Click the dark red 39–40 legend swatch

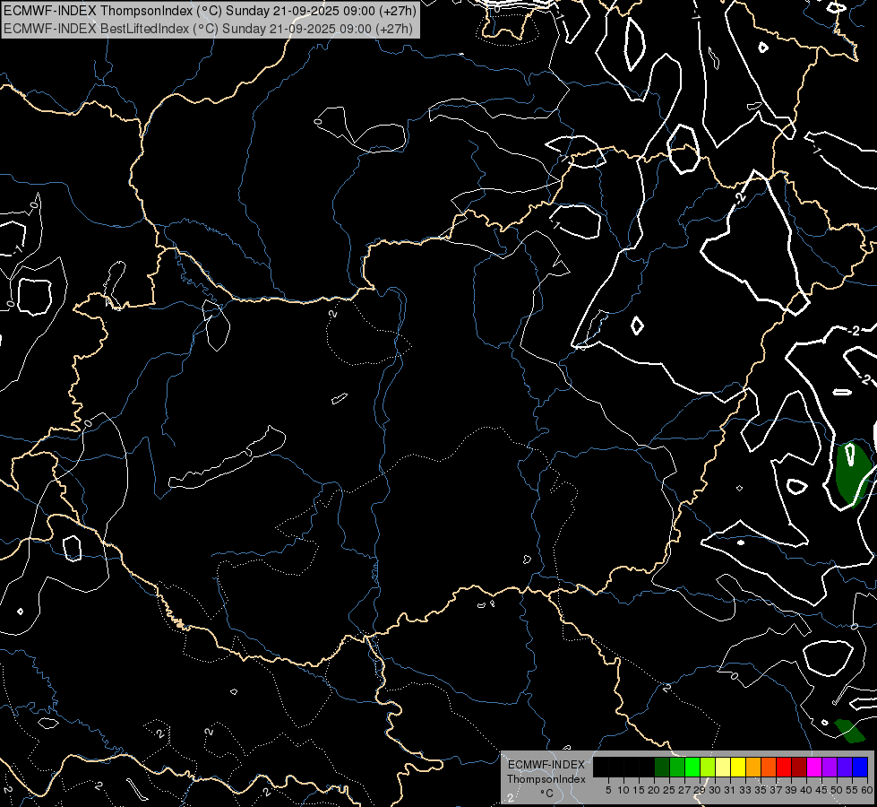799,767
